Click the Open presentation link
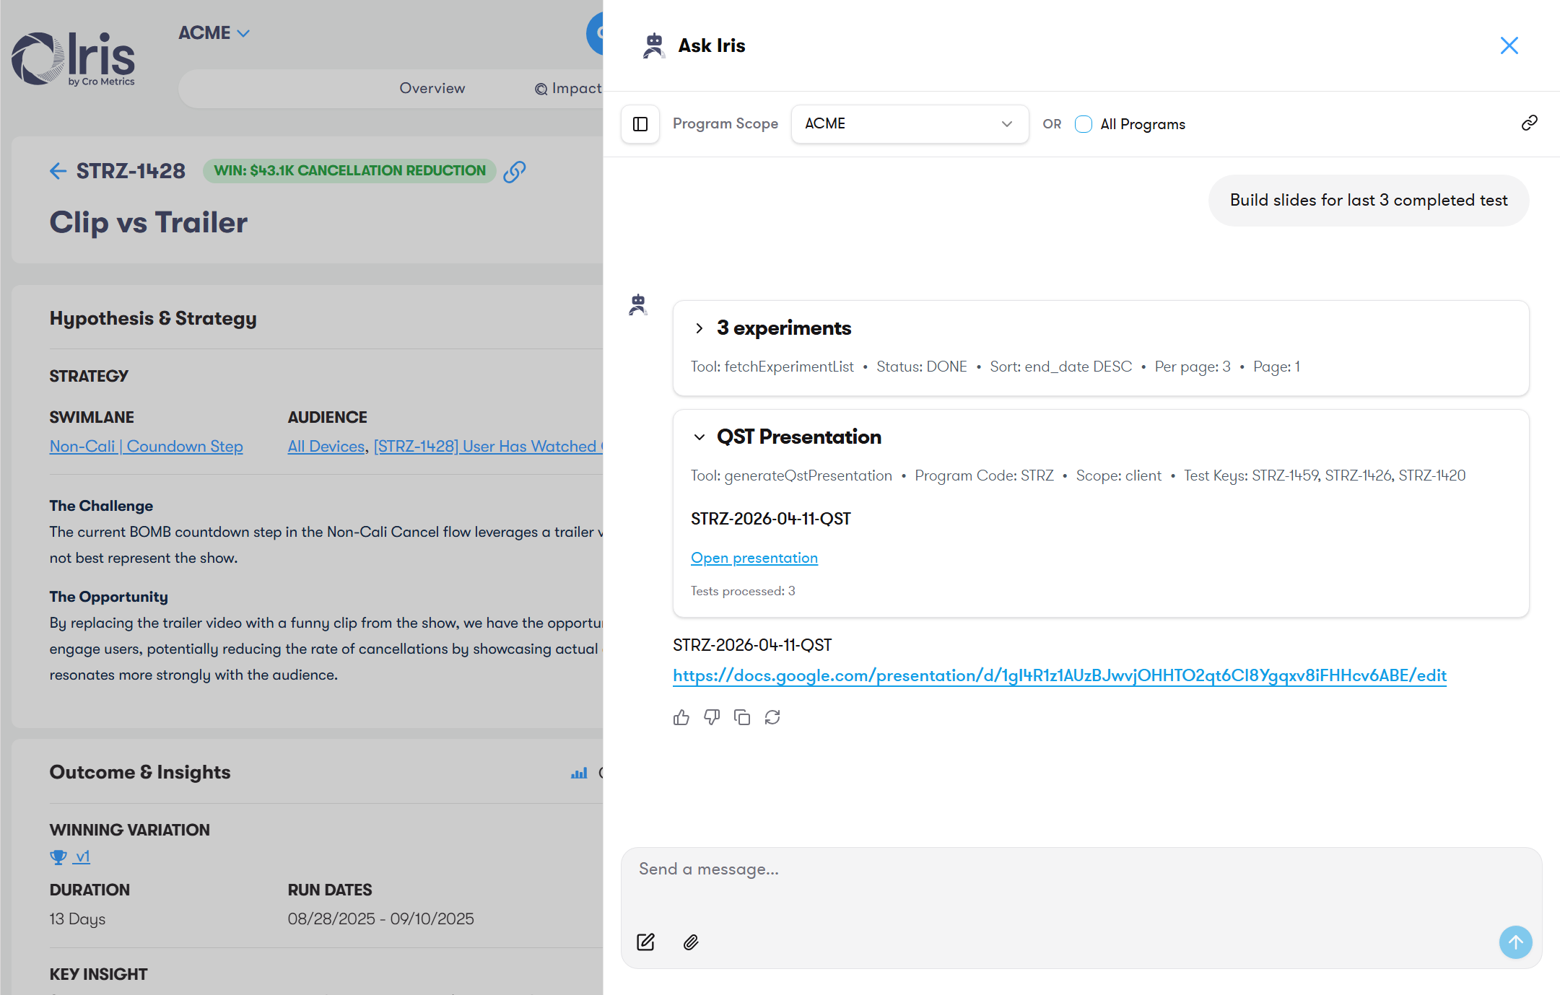The width and height of the screenshot is (1560, 995). coord(754,558)
